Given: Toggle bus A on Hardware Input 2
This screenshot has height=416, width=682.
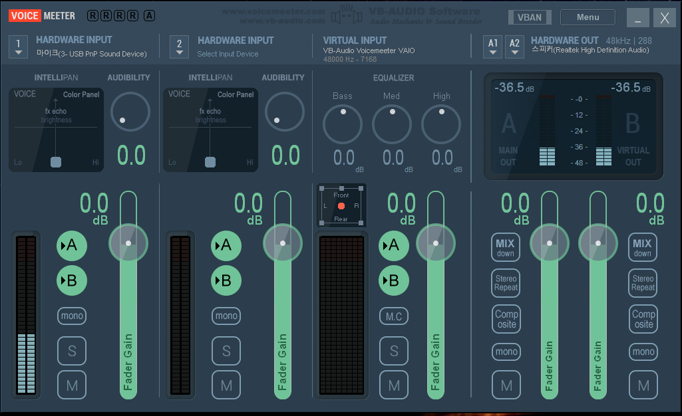Looking at the screenshot, I should [x=226, y=245].
